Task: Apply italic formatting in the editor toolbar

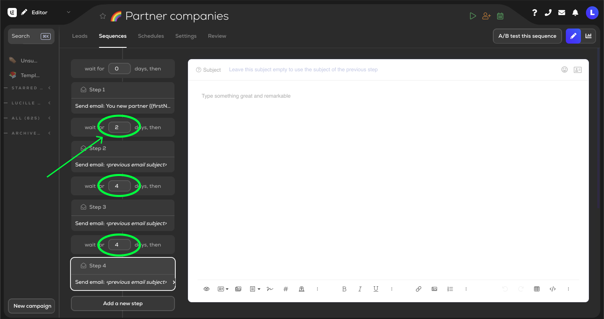Action: [360, 289]
